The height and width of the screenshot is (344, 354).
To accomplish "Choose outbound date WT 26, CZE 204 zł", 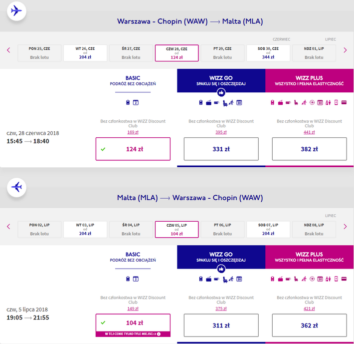I will click(85, 53).
